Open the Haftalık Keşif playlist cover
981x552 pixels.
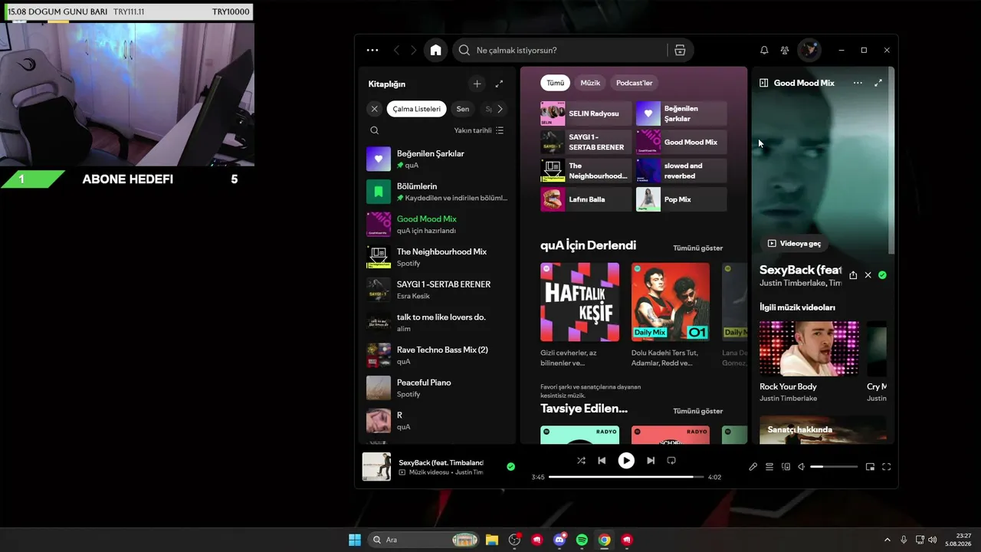pos(579,302)
